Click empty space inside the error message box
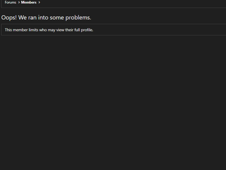This screenshot has height=170, width=226. pyautogui.click(x=159, y=30)
